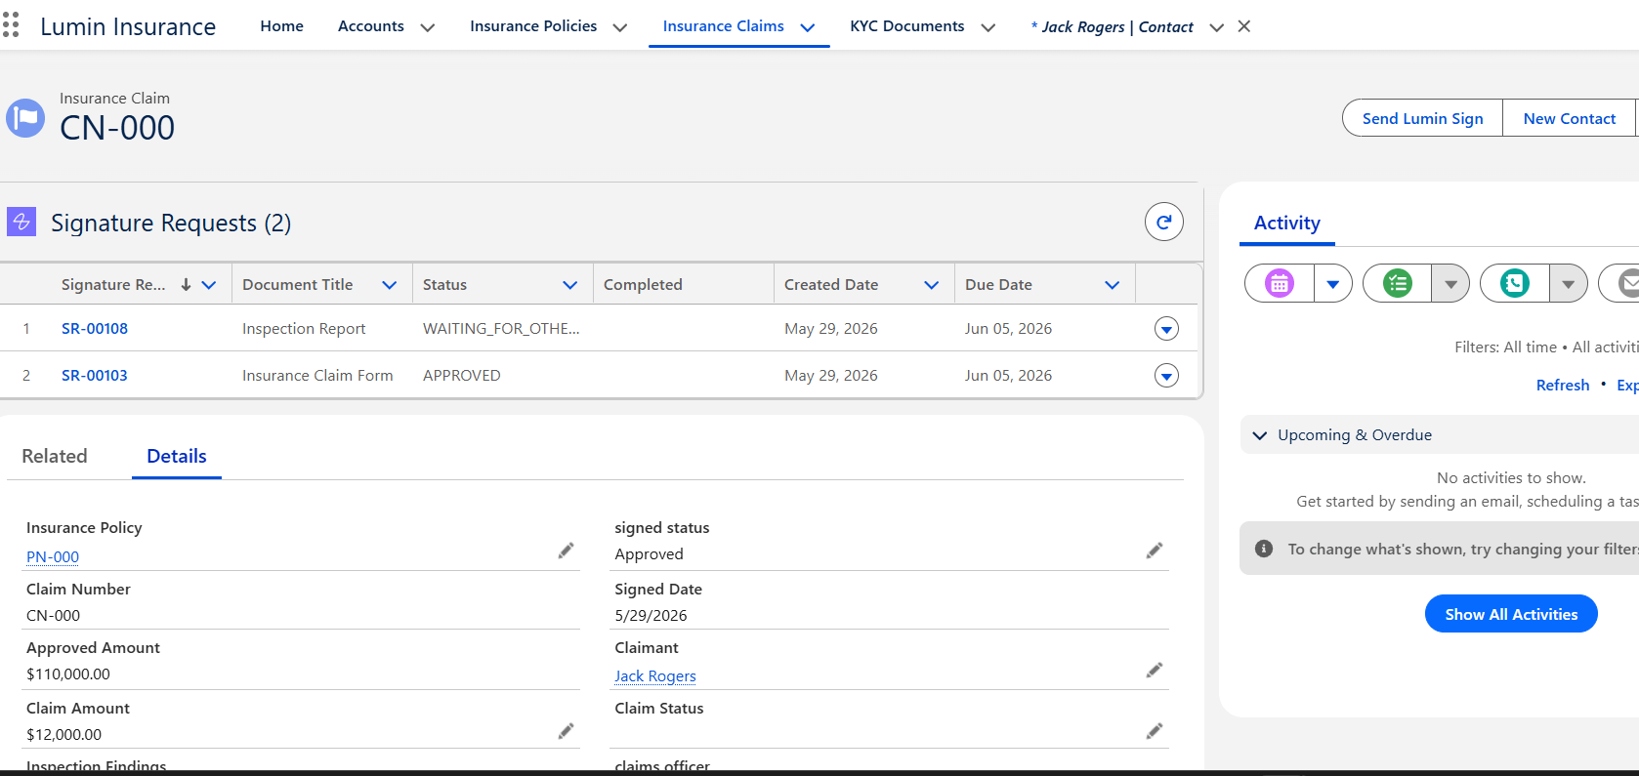This screenshot has width=1639, height=776.
Task: Open the KYC Documents navigation tab
Action: pos(907,26)
